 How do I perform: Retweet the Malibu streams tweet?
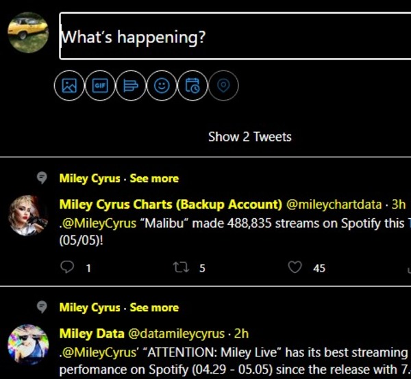[182, 268]
